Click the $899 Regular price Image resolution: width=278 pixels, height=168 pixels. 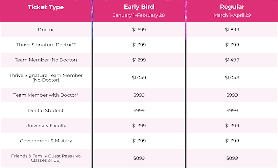click(232, 158)
